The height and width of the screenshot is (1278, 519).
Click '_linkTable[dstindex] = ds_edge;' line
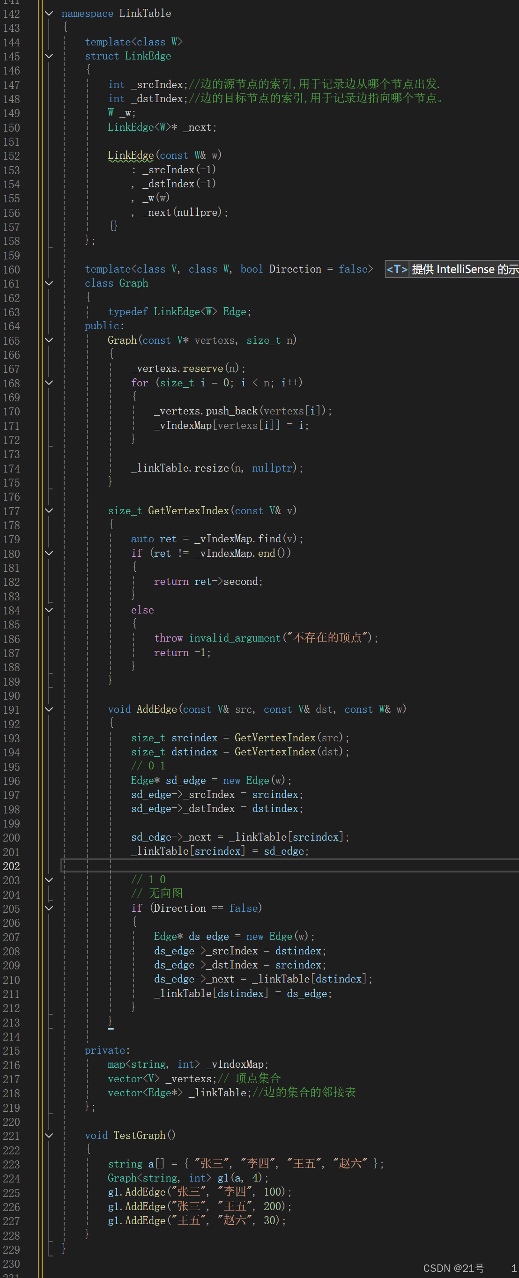[x=243, y=994]
